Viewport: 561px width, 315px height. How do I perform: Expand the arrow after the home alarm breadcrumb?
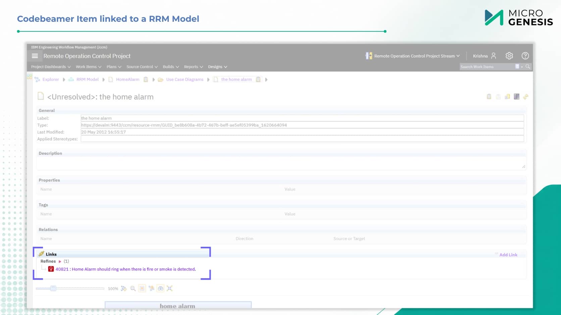click(x=266, y=80)
